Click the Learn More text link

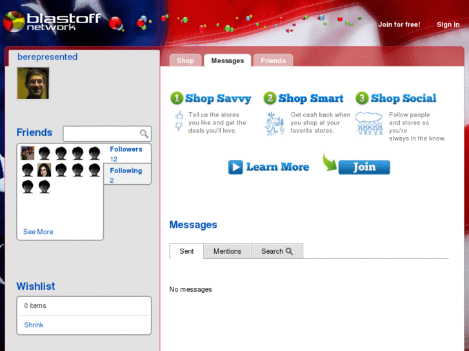click(x=277, y=167)
